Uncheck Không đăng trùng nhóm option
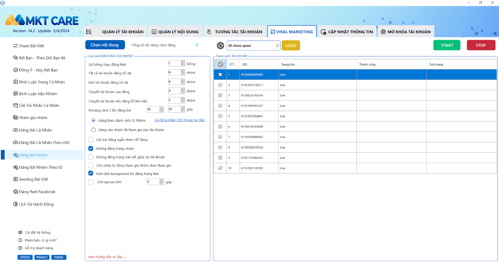499x262 pixels. coord(91,148)
